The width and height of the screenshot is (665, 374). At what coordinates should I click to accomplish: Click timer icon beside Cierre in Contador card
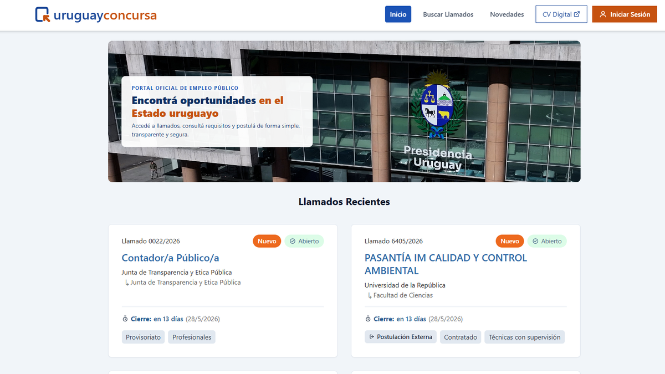tap(125, 319)
